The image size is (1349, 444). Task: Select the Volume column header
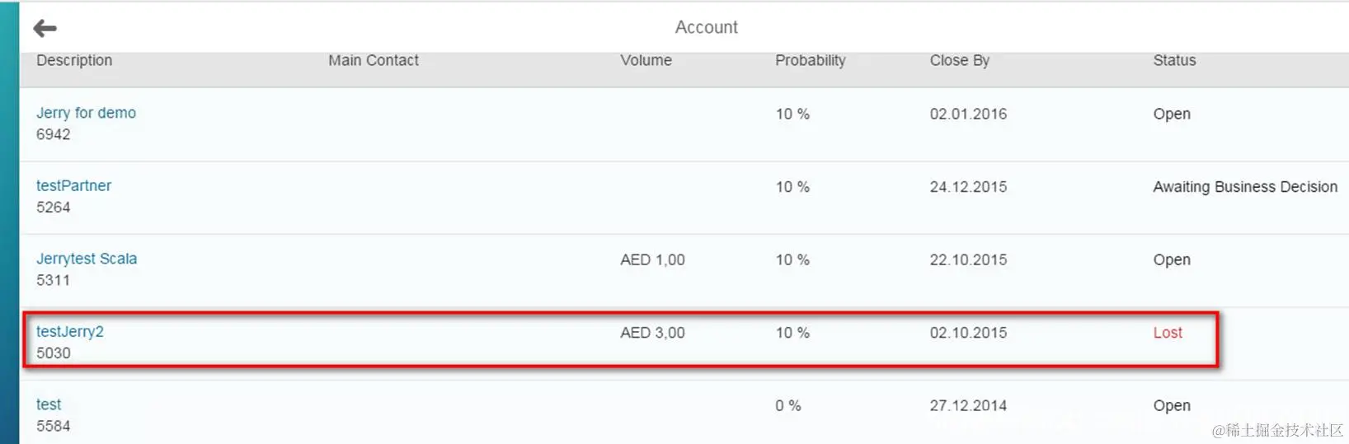[x=646, y=60]
